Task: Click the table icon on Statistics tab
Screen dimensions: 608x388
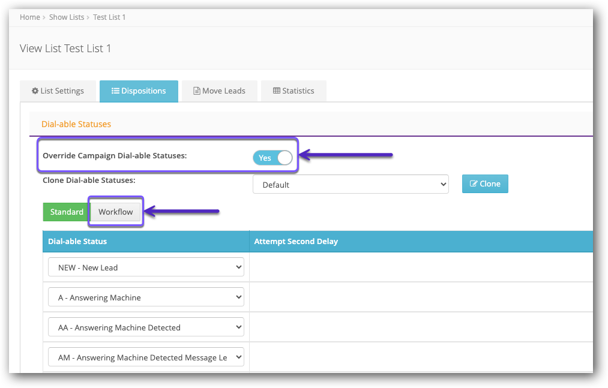Action: pos(276,91)
